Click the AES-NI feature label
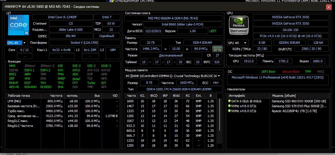 click(14, 87)
